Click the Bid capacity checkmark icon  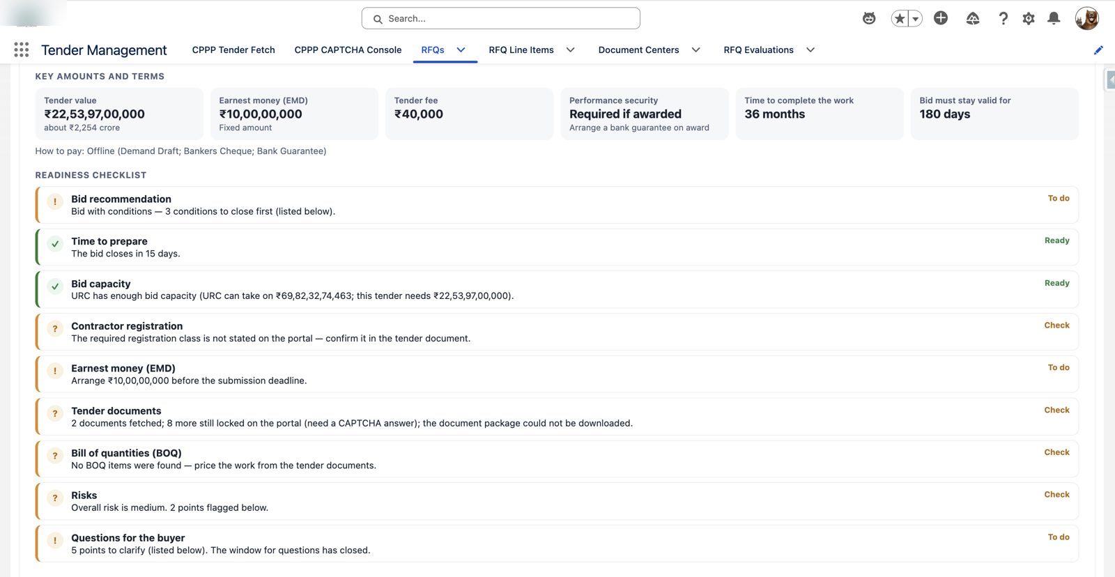[x=55, y=286]
